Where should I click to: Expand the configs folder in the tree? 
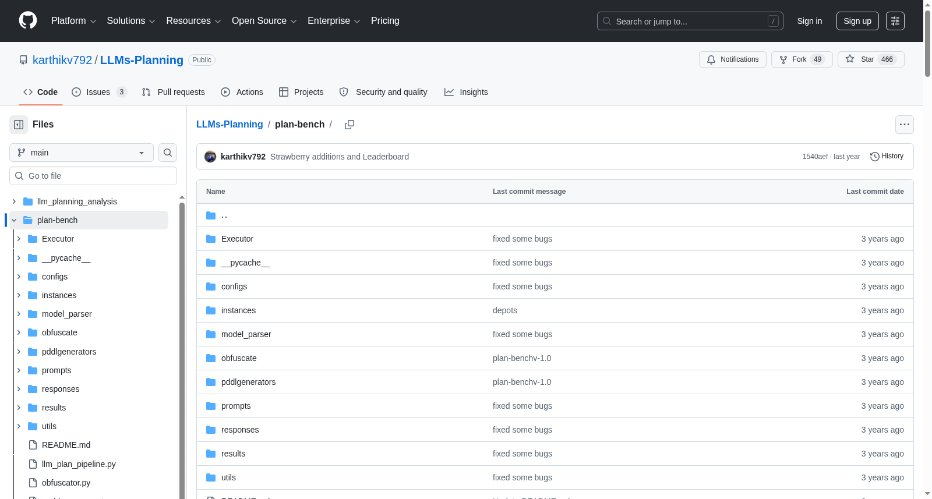point(19,277)
